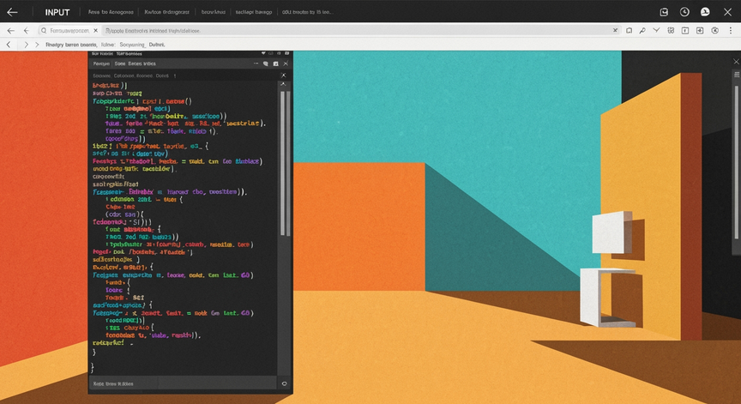This screenshot has width=741, height=404.
Task: Click the X on the dark right-edge strip
Action: coord(736,62)
